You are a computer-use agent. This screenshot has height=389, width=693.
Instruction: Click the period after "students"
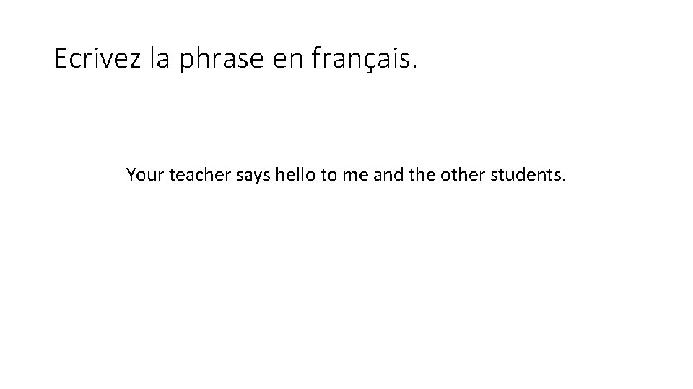(x=563, y=179)
